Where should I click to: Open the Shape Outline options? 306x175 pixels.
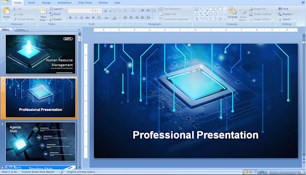pos(261,14)
